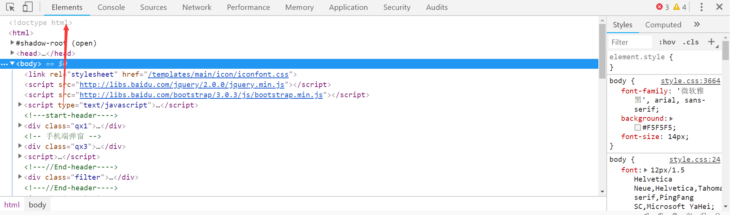
Task: Show more Styles pane tabs chevron
Action: [697, 24]
